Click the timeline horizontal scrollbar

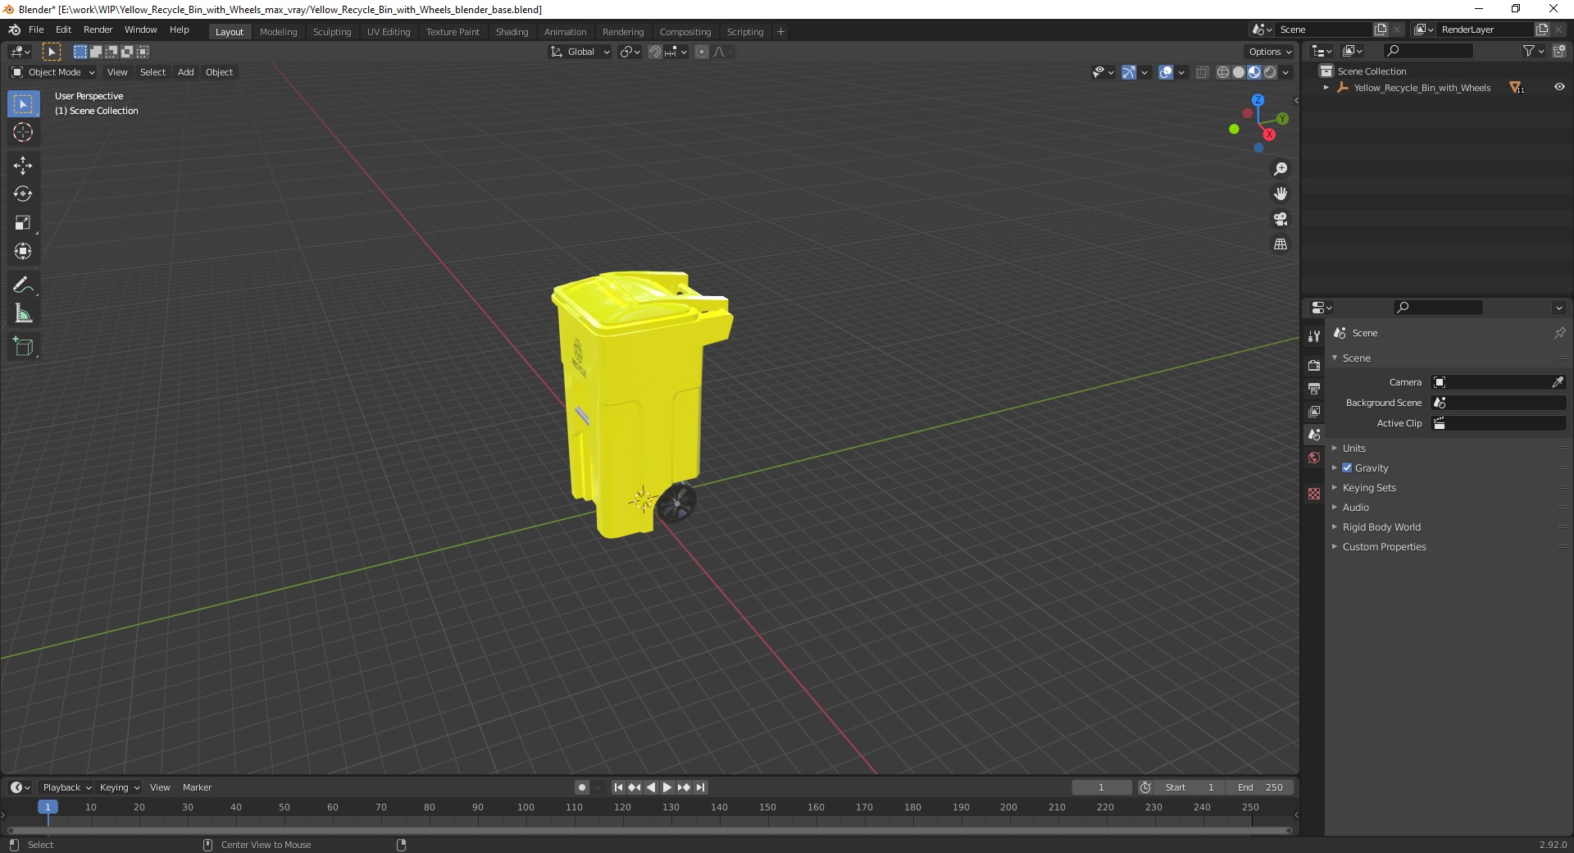pos(649,830)
